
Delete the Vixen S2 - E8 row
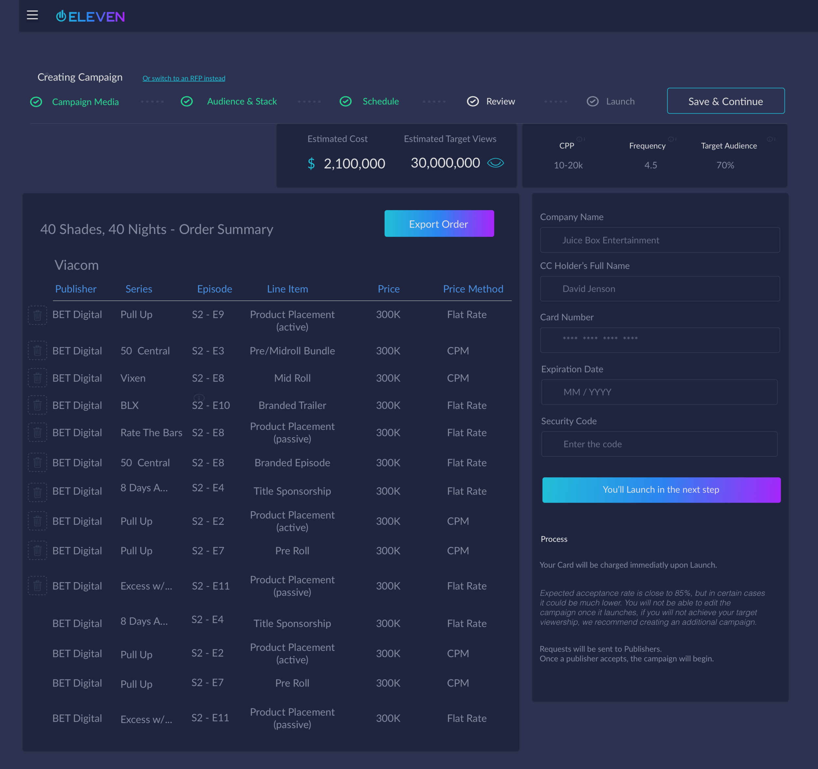37,377
